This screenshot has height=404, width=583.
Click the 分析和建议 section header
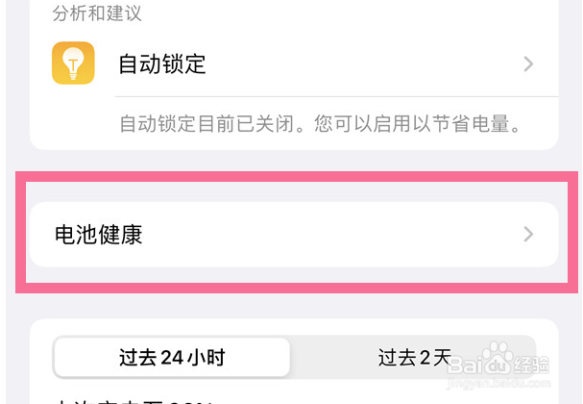point(92,13)
